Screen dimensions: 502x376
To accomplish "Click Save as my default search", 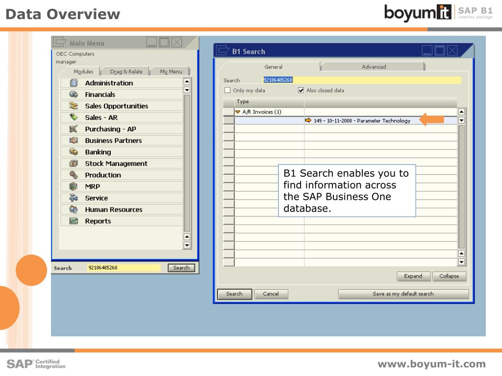I will [403, 294].
